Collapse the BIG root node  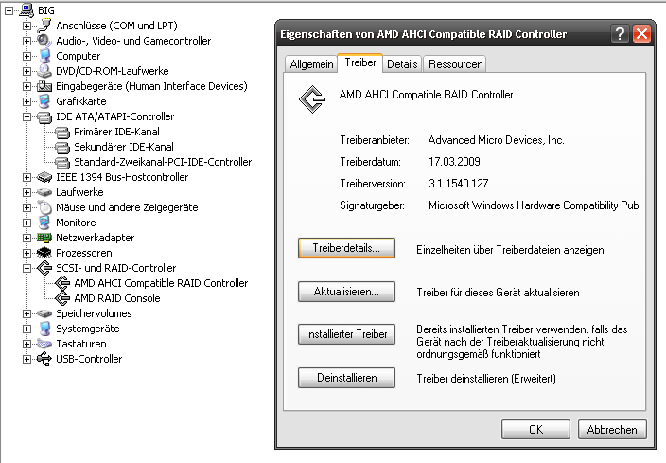pyautogui.click(x=9, y=10)
